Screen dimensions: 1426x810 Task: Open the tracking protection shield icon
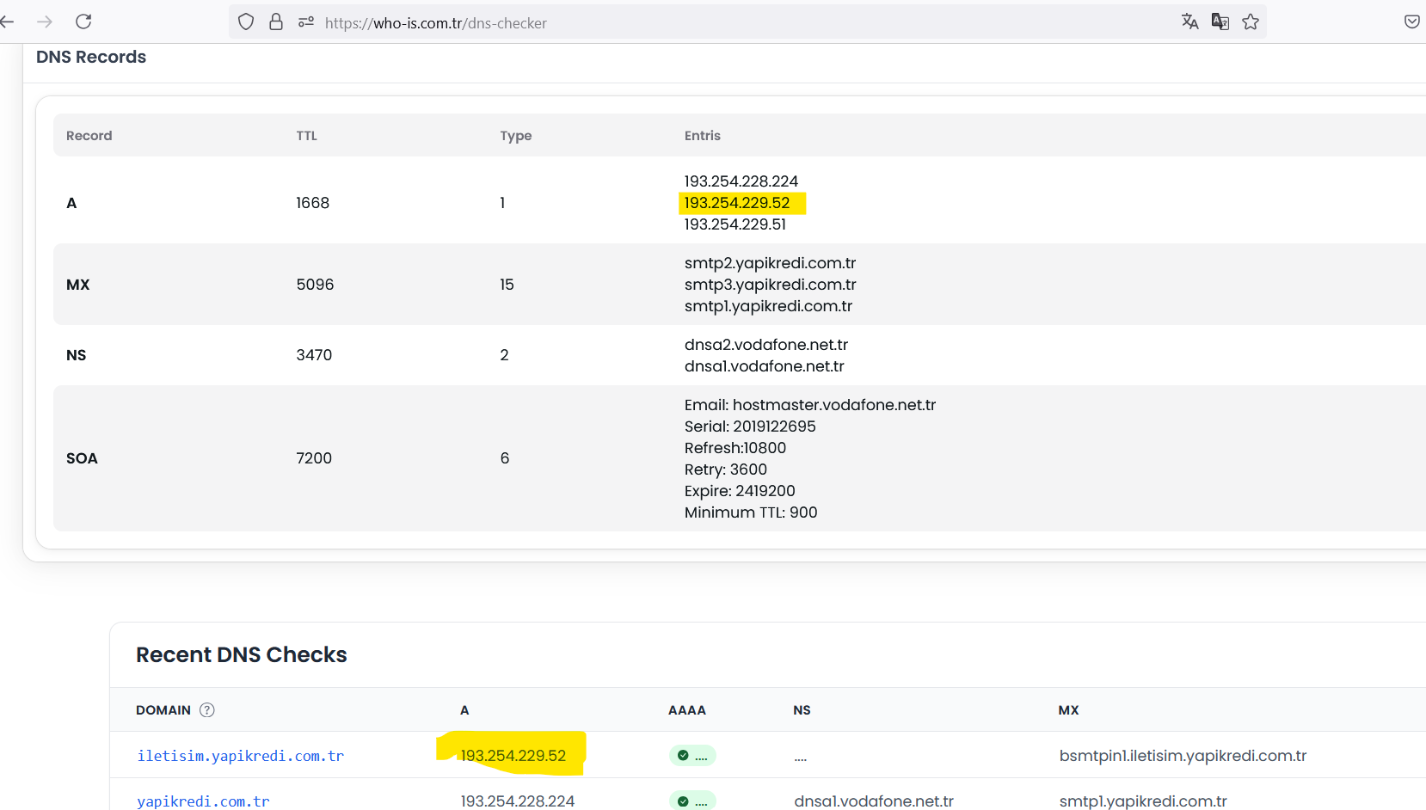tap(246, 21)
